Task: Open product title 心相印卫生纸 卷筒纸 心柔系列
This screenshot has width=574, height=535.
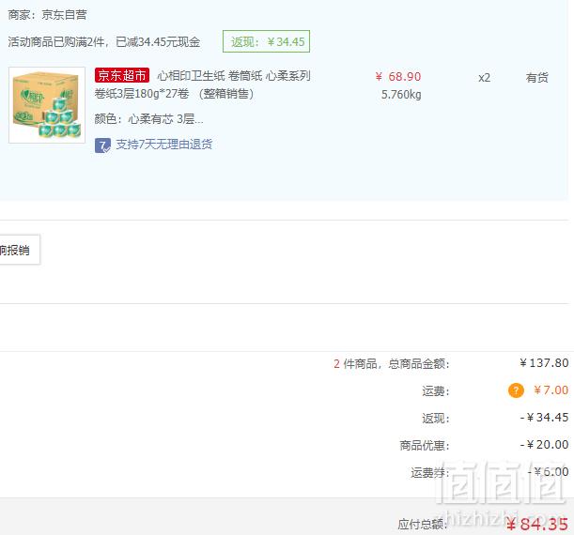Action: [234, 76]
